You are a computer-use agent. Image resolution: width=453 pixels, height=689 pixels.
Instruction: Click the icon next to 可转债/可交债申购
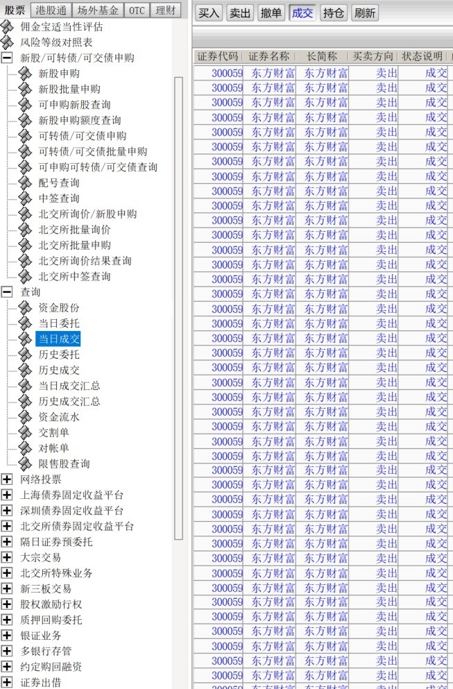pyautogui.click(x=25, y=136)
